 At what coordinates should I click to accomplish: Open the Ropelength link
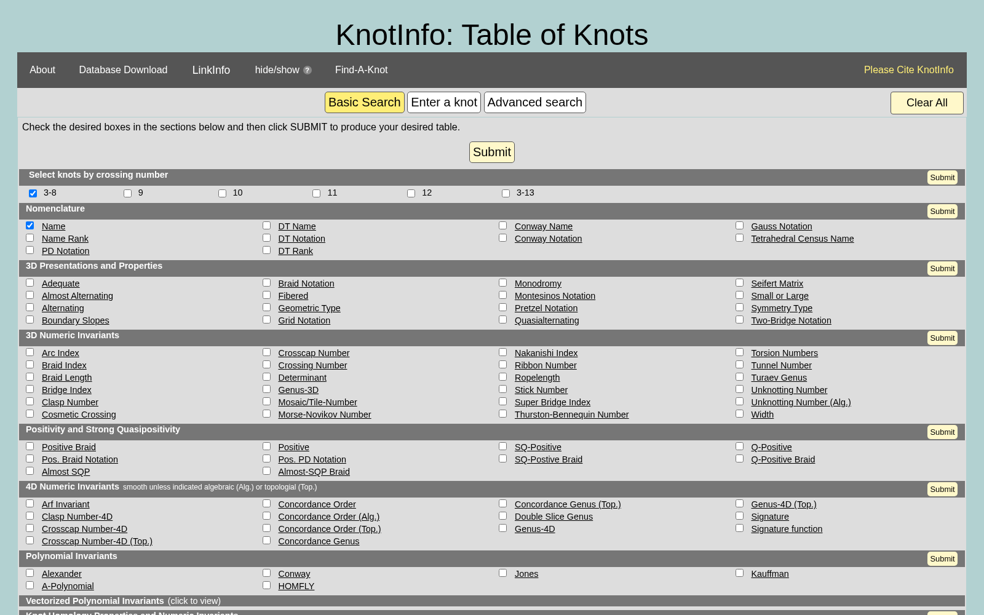click(x=537, y=378)
